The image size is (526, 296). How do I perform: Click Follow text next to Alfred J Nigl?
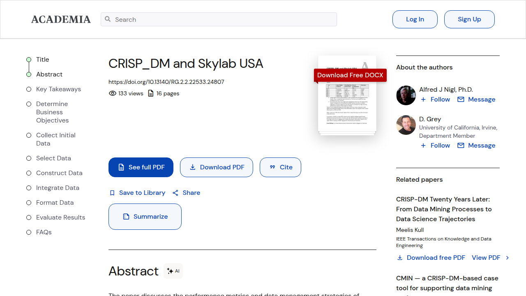440,99
